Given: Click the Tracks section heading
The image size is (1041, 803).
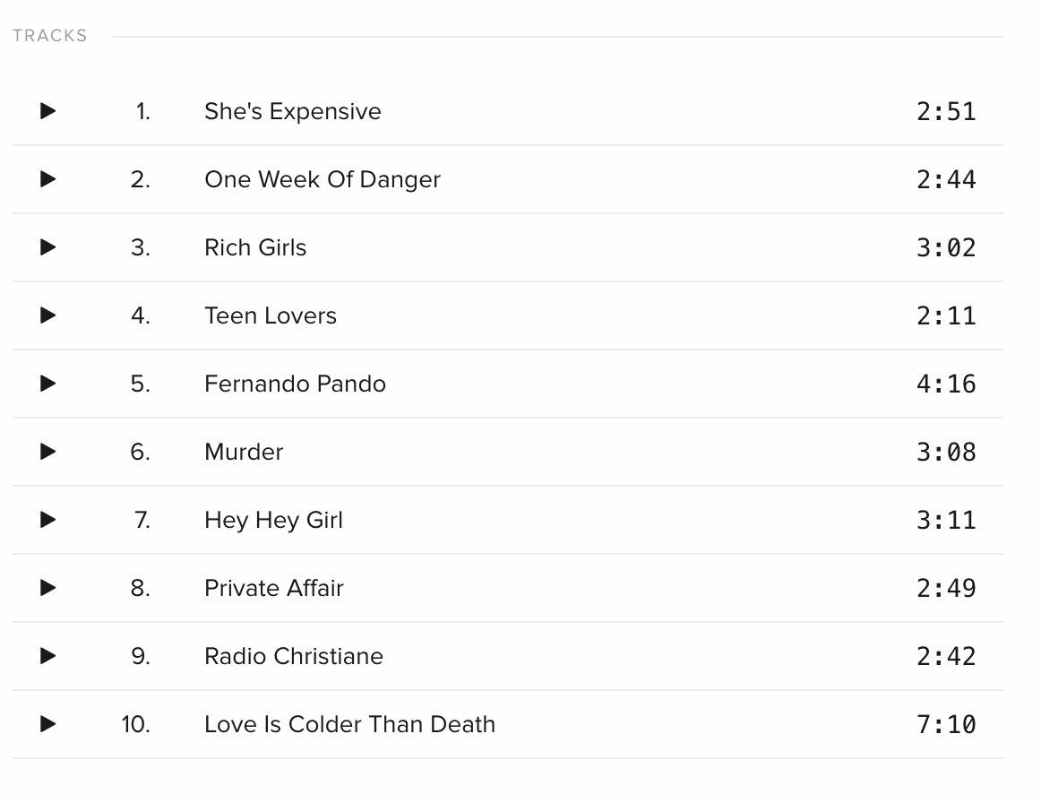Looking at the screenshot, I should (x=50, y=36).
